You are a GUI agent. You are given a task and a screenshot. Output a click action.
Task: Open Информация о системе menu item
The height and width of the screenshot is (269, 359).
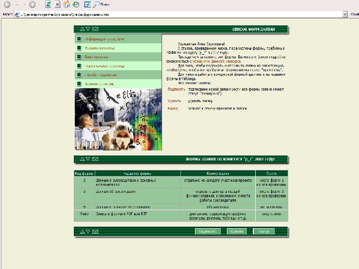click(118, 39)
